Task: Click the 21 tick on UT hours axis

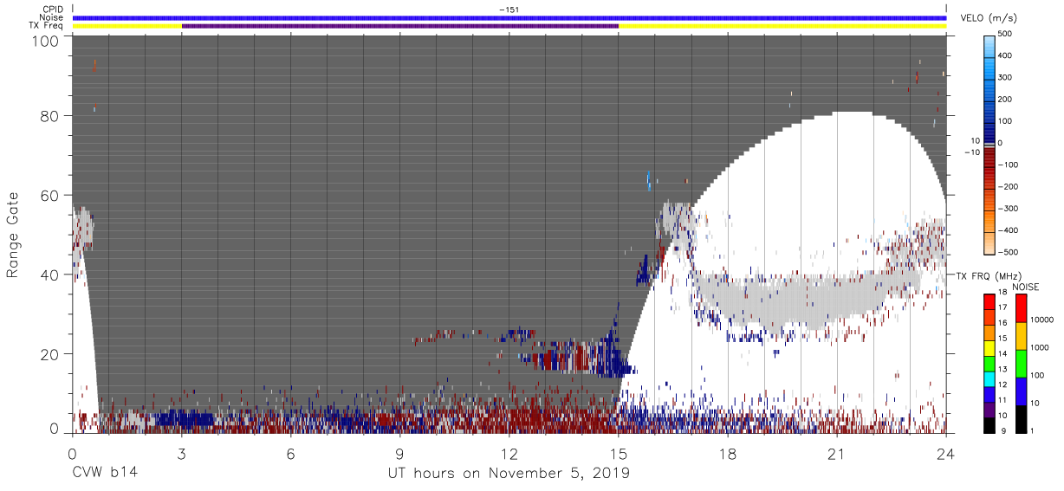Action: [x=837, y=453]
